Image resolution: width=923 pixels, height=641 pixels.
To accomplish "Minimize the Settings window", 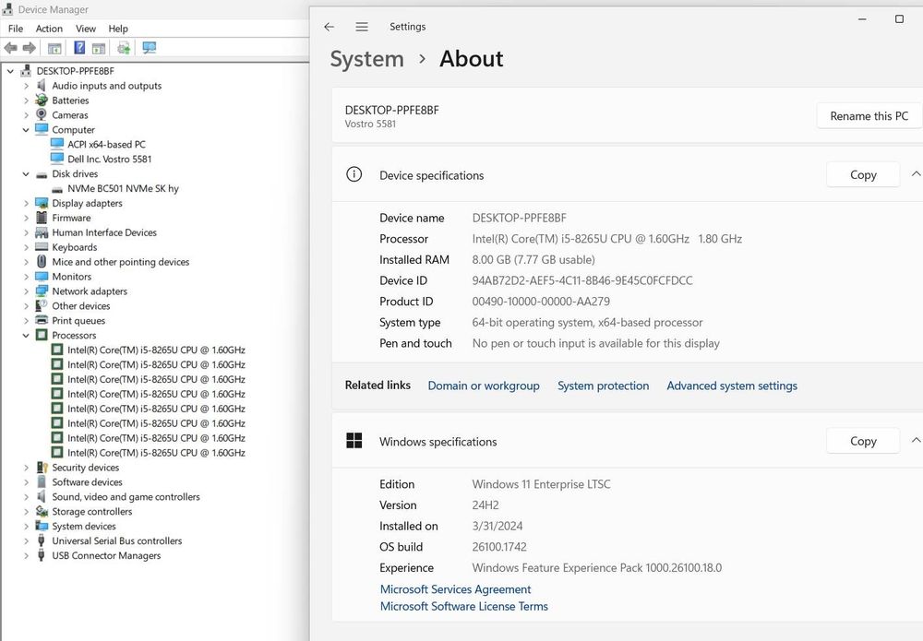I will (x=862, y=18).
